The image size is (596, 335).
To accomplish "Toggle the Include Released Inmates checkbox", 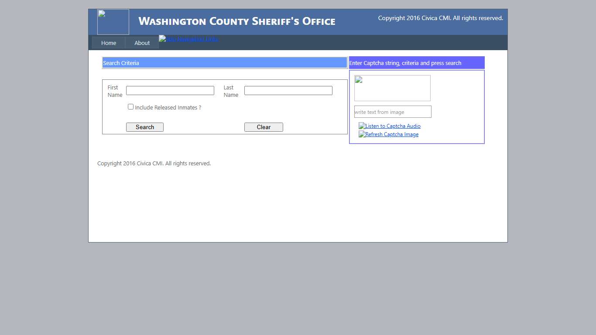I will [x=130, y=106].
